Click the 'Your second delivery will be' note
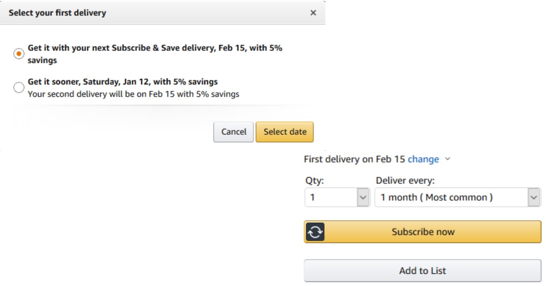The height and width of the screenshot is (286, 546). 133,94
